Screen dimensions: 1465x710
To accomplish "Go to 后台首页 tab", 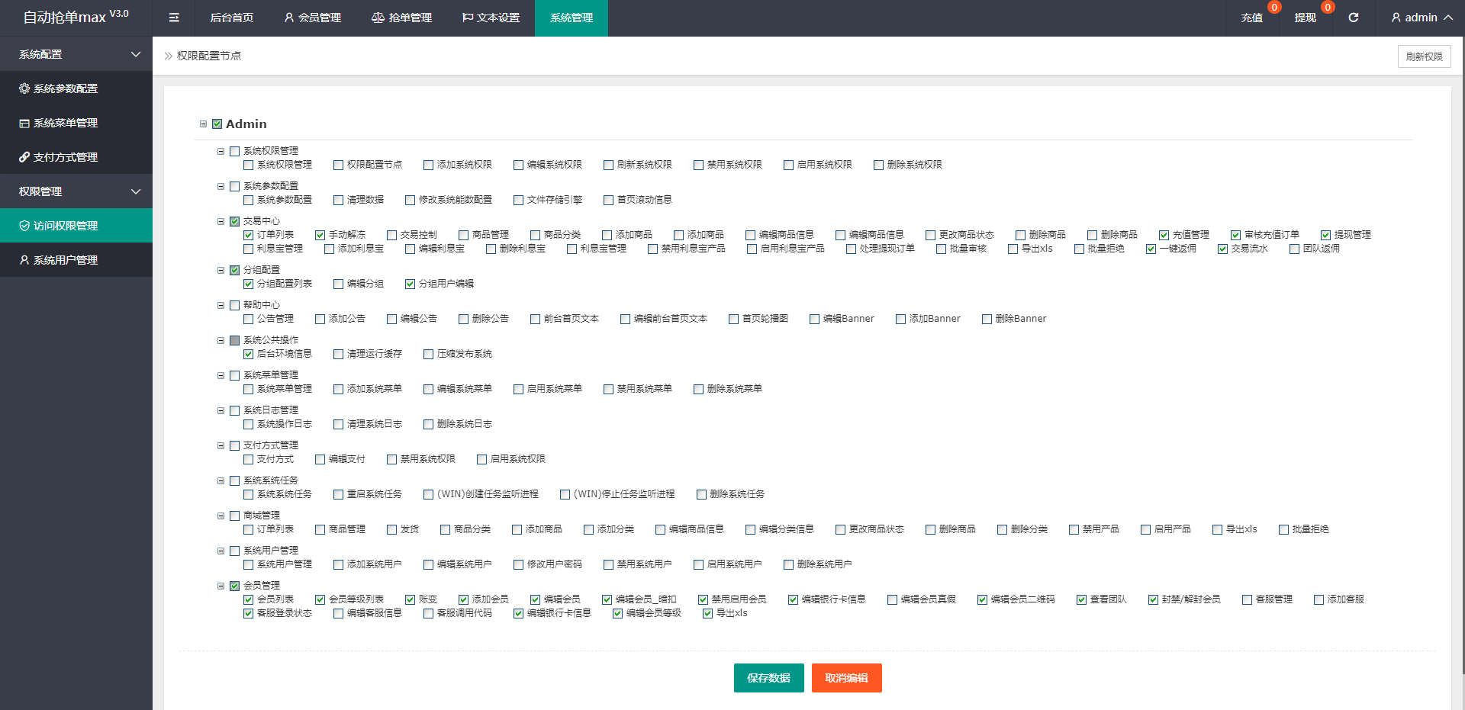I will tap(232, 18).
